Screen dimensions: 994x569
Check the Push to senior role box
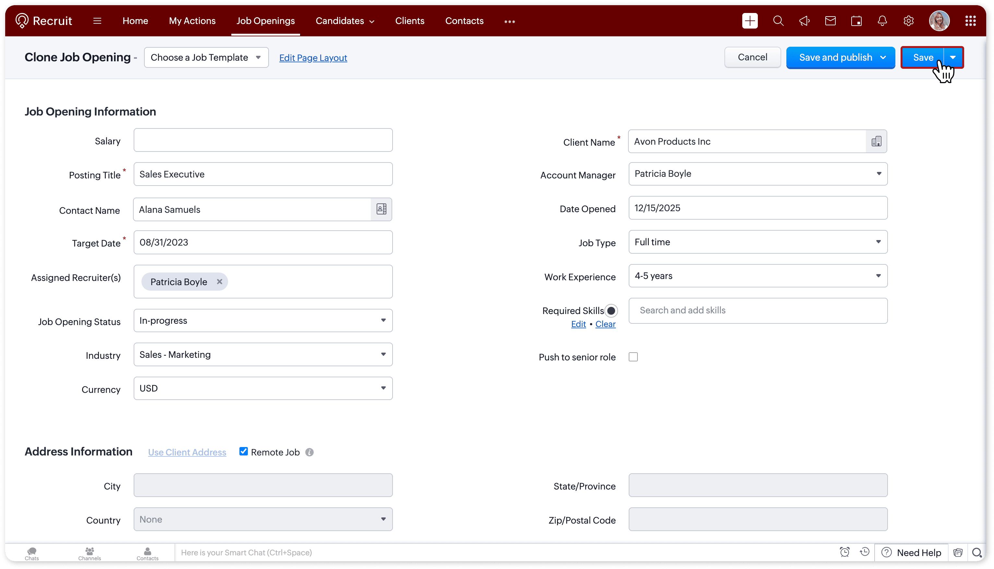click(633, 357)
